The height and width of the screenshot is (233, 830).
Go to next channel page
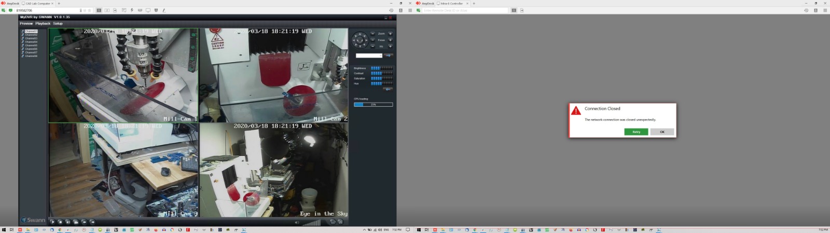92,222
